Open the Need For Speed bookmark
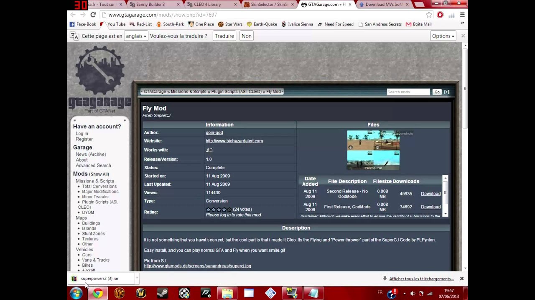Screen dimensions: 535x300 point(335,24)
